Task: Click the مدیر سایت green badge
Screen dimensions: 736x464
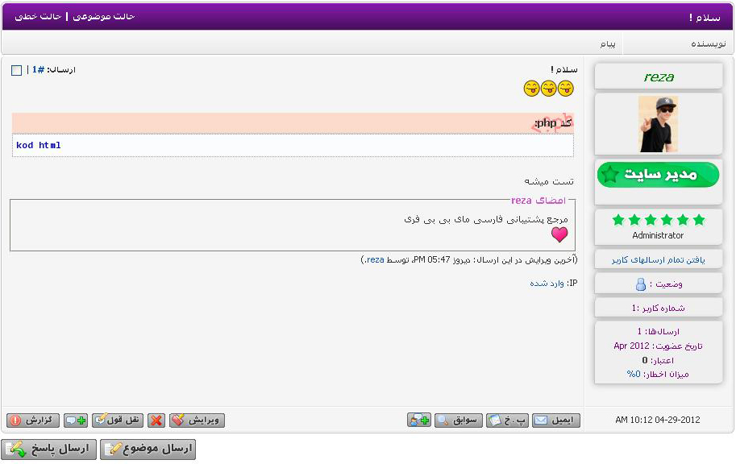Action: click(658, 175)
